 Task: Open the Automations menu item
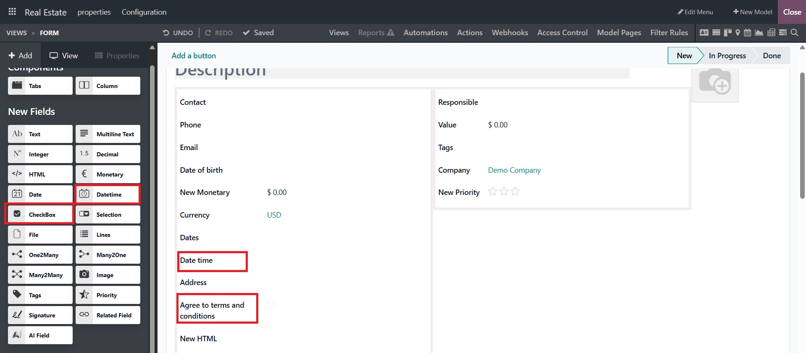pos(425,33)
